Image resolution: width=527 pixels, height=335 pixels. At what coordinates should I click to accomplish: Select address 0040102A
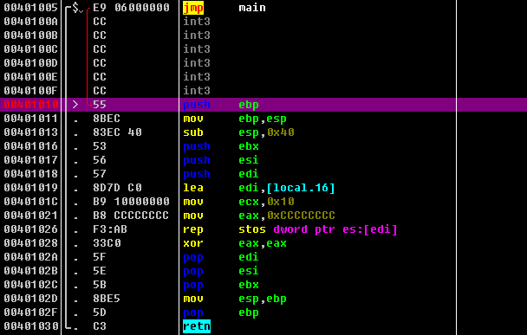(31, 256)
